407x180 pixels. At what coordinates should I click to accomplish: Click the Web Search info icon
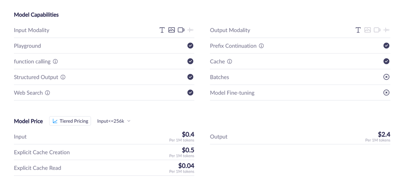[48, 93]
